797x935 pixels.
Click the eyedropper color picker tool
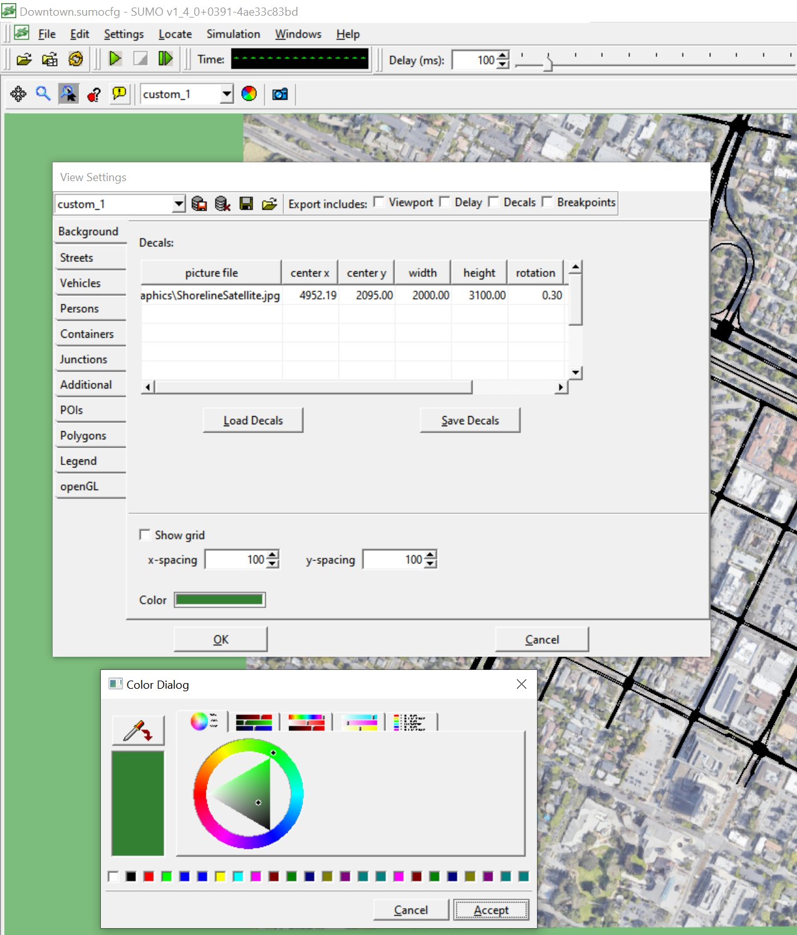click(x=138, y=731)
